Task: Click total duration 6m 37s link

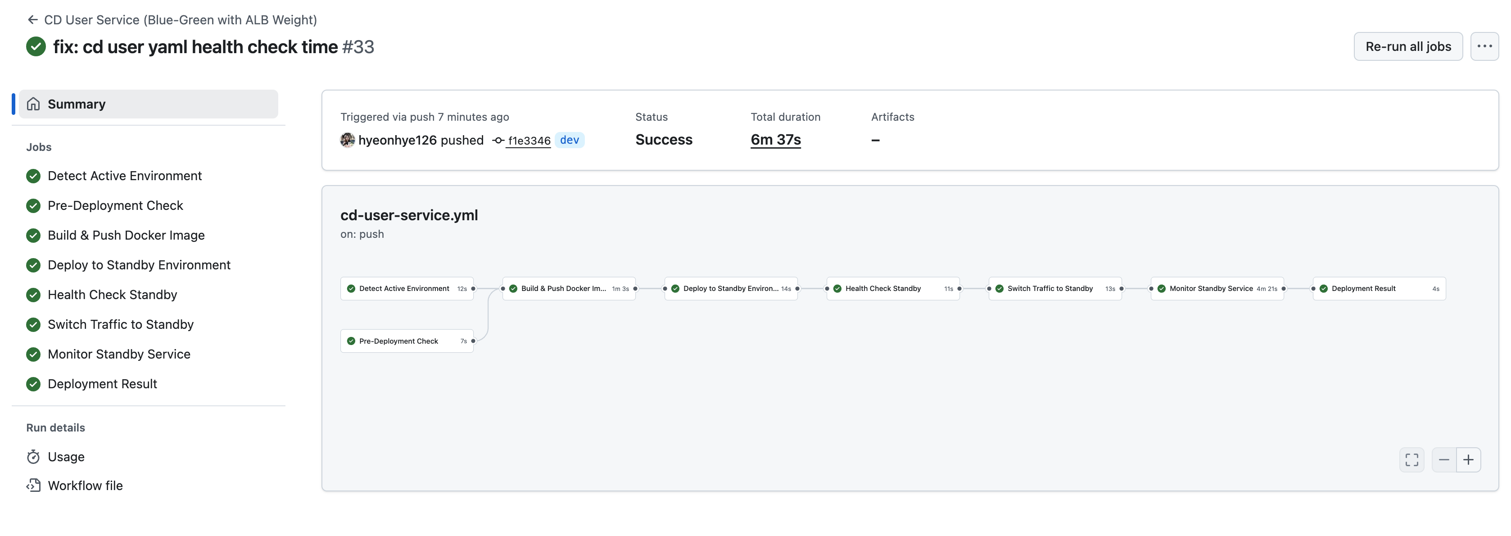Action: tap(775, 140)
